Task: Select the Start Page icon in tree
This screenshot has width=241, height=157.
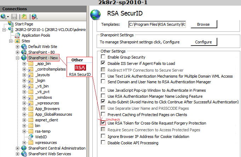Action: click(11, 24)
